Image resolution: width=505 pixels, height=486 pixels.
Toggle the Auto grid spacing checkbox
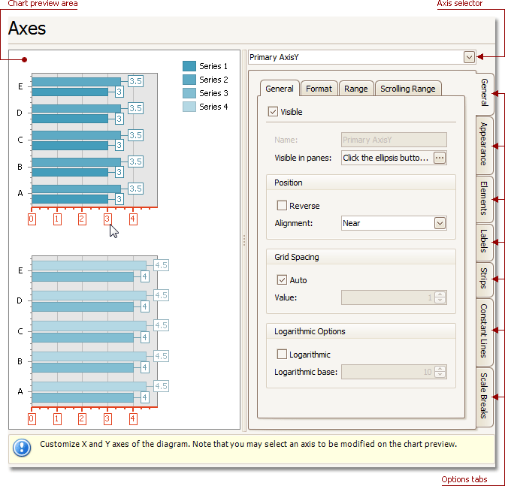[x=282, y=280]
